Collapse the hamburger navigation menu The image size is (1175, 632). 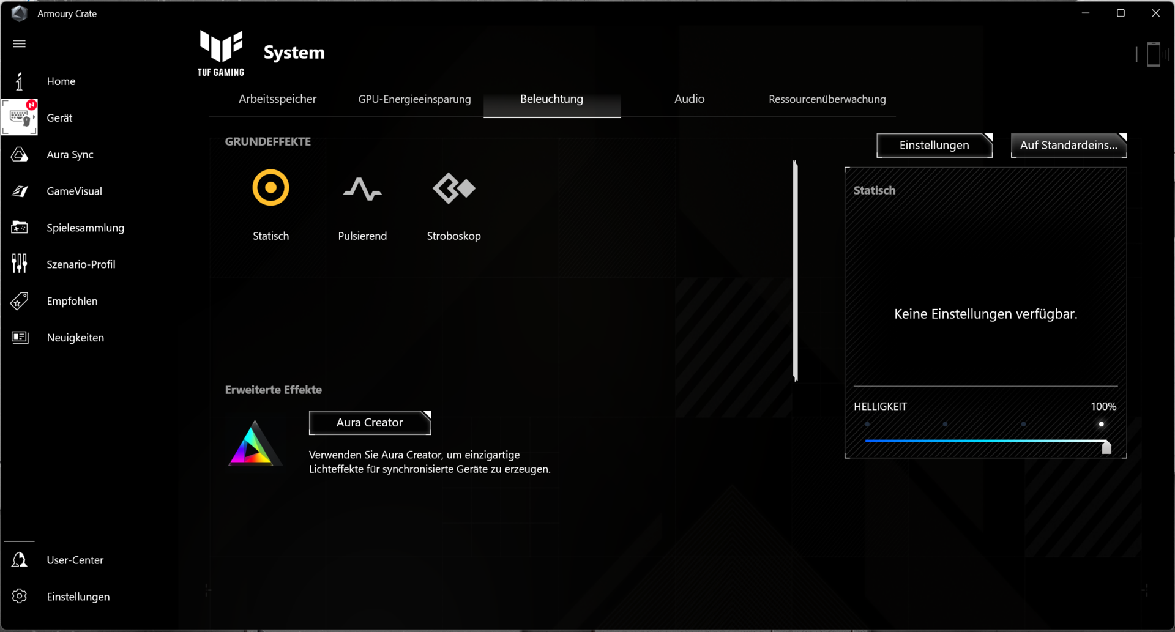tap(20, 43)
